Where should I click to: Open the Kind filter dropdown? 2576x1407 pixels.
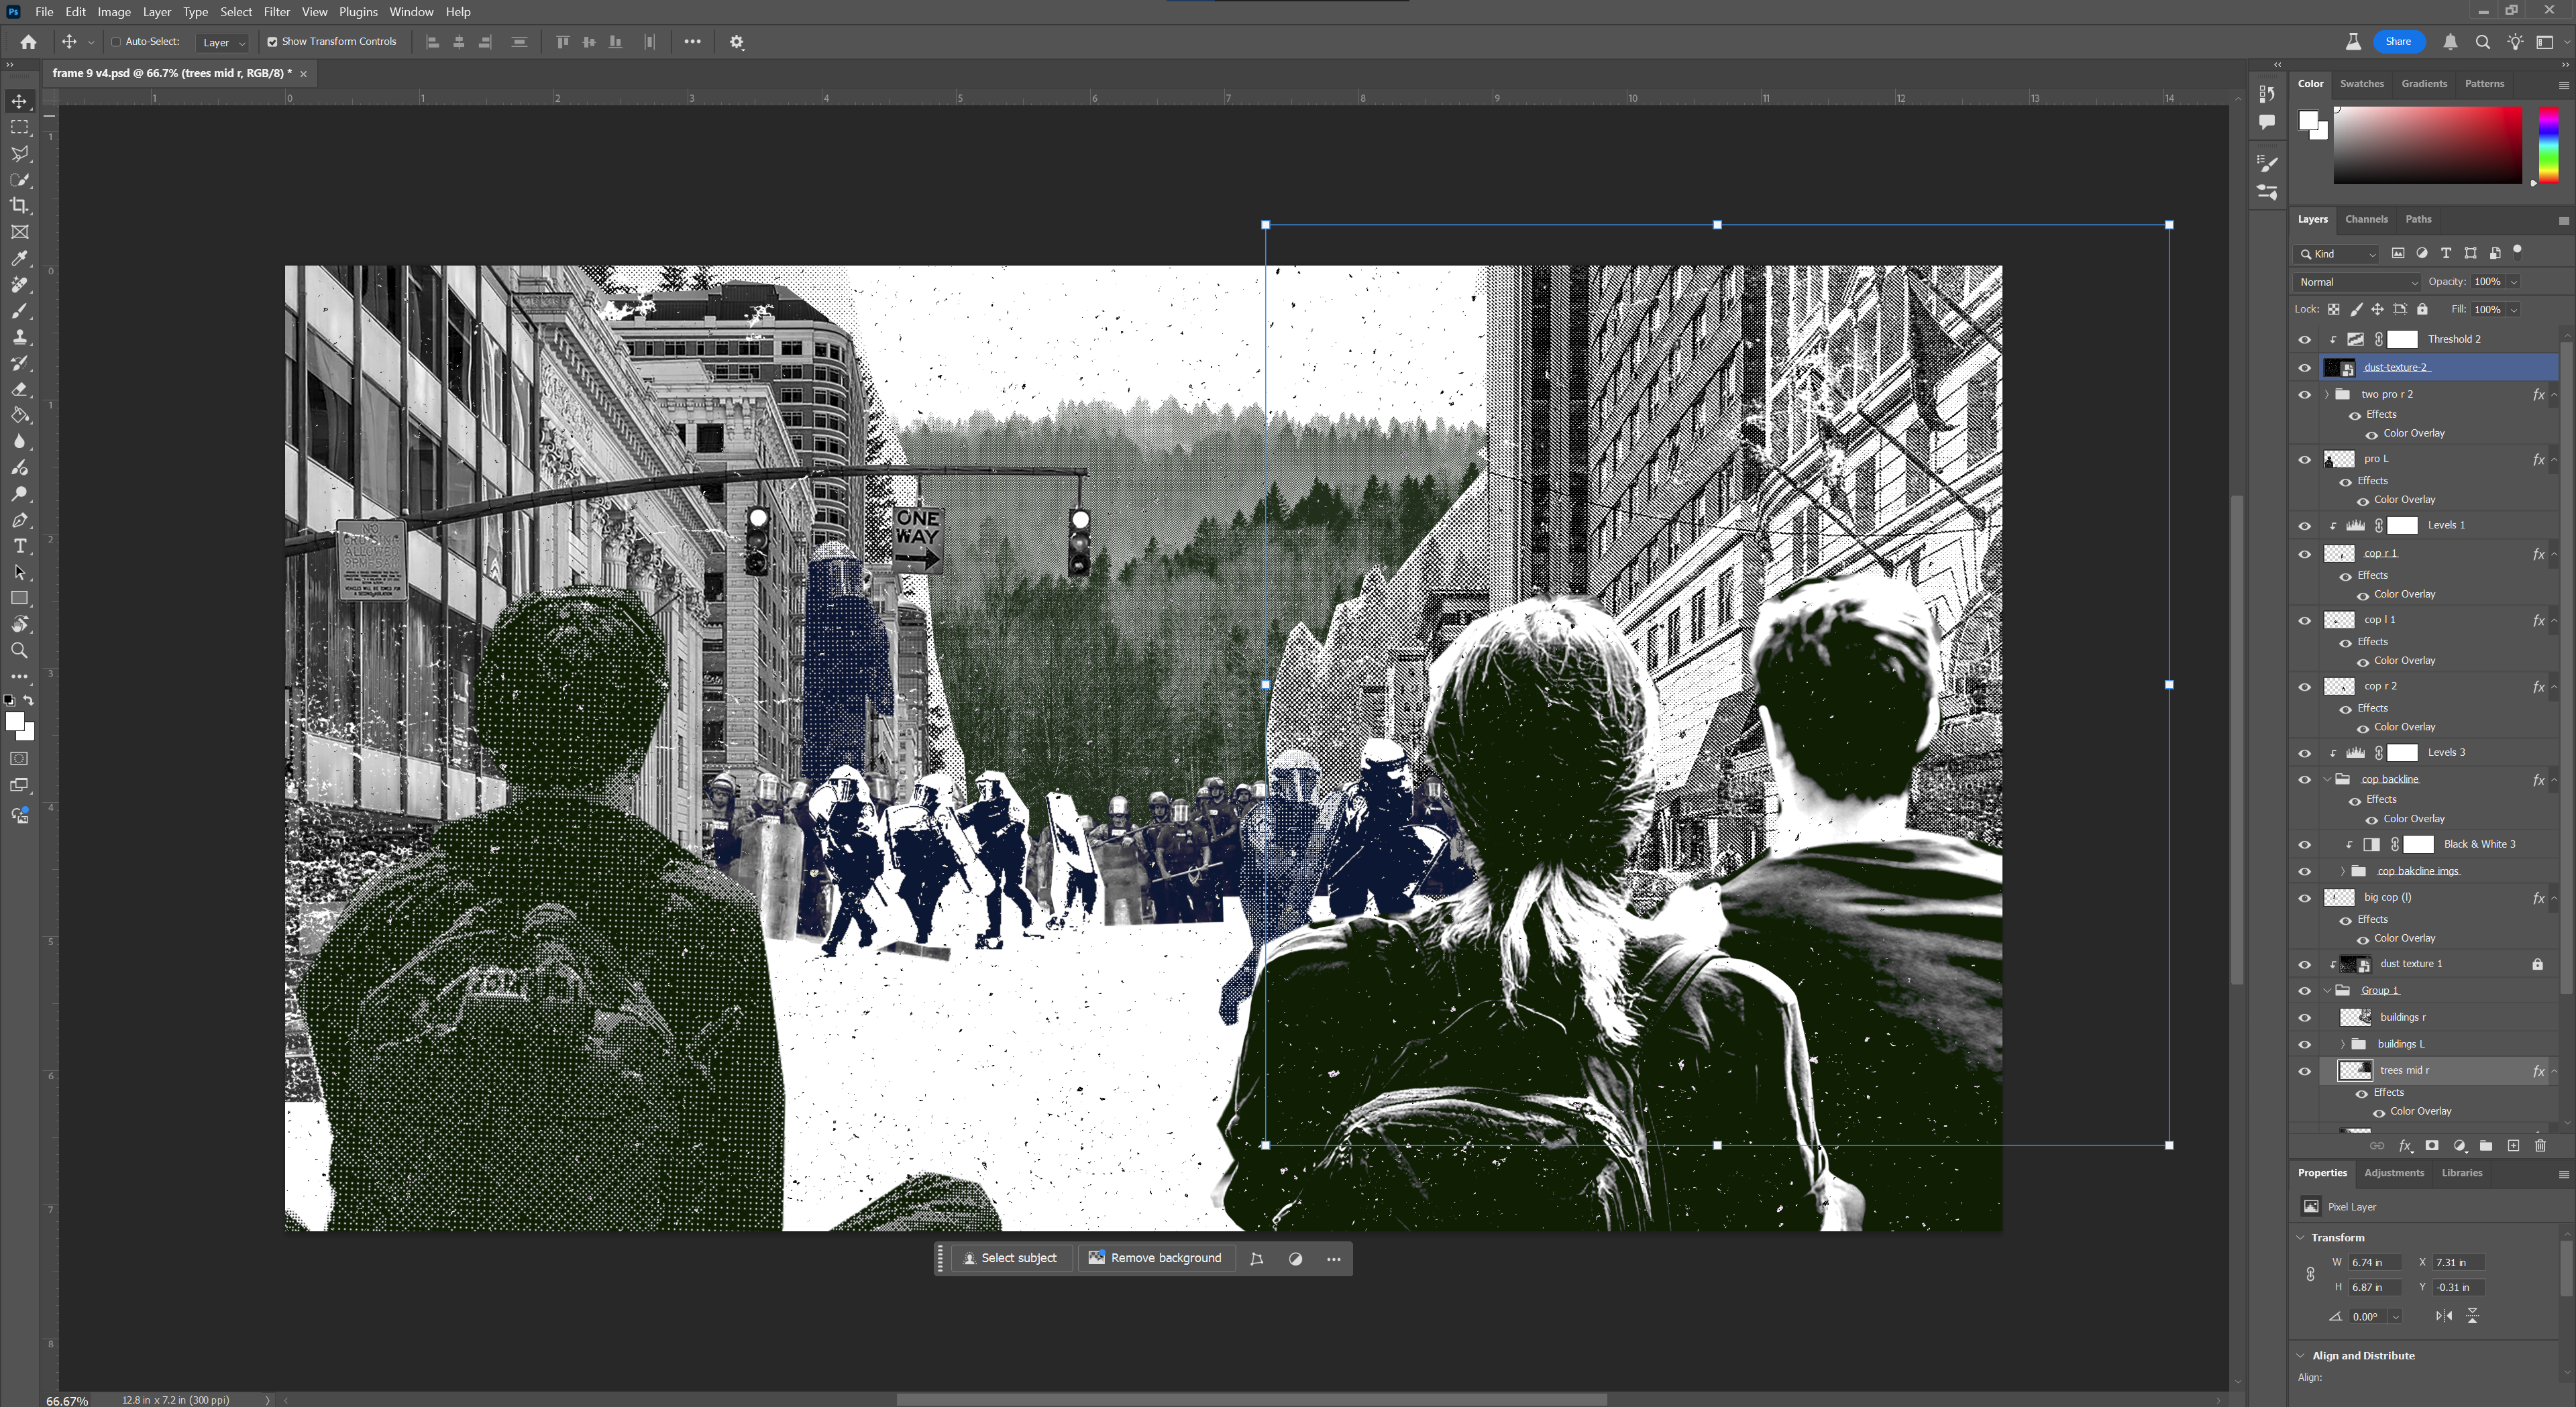(x=2338, y=254)
